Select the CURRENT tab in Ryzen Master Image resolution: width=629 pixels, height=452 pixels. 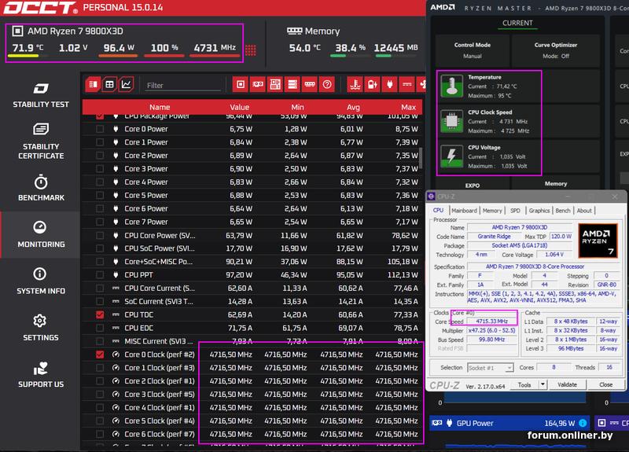tap(517, 24)
